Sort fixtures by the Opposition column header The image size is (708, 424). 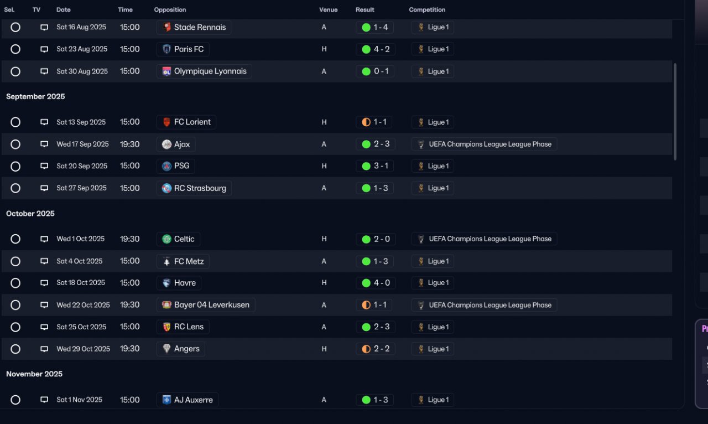click(x=170, y=10)
